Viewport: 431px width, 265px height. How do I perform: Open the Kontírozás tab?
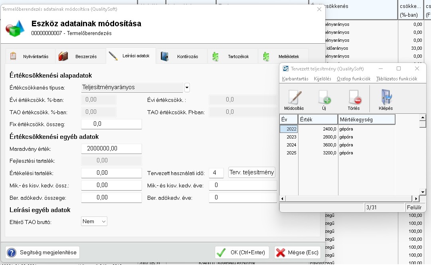[x=182, y=57]
